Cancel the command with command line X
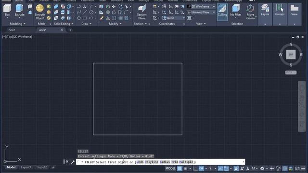 click(67, 161)
